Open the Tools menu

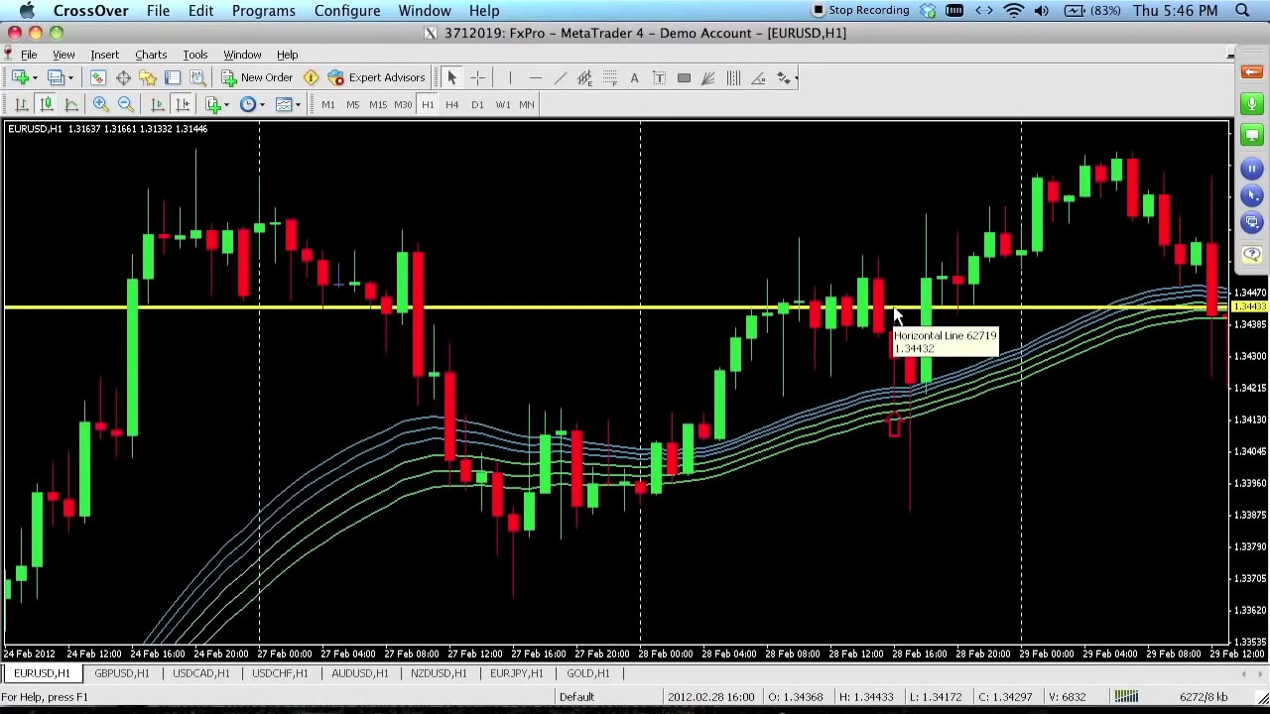point(194,55)
